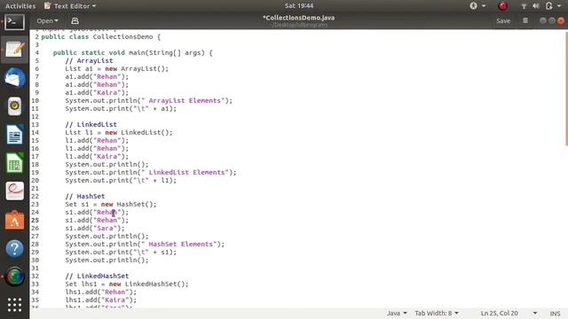Launch LibreOffice Writer from the dock

coord(14,135)
